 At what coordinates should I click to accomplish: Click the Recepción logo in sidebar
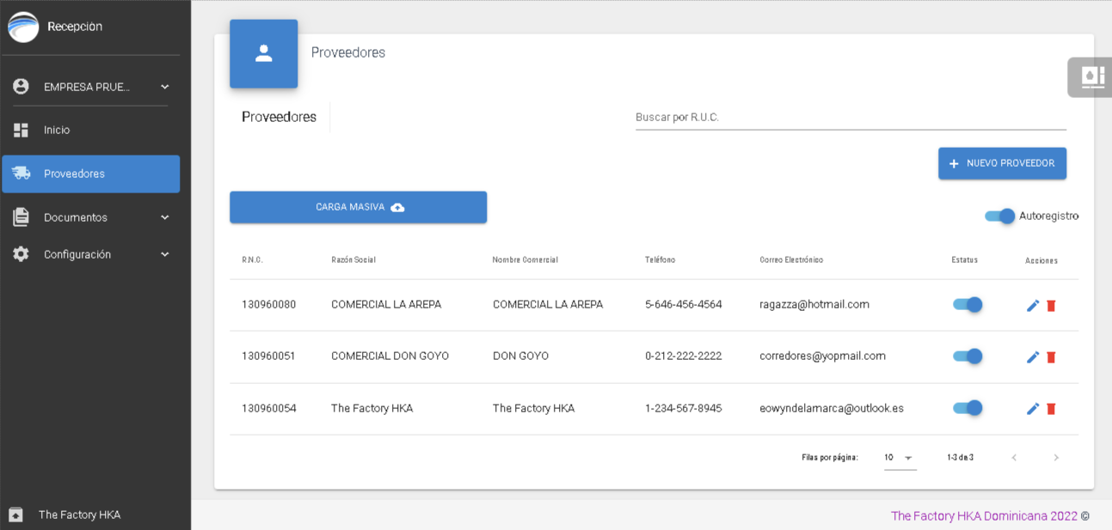click(x=24, y=27)
